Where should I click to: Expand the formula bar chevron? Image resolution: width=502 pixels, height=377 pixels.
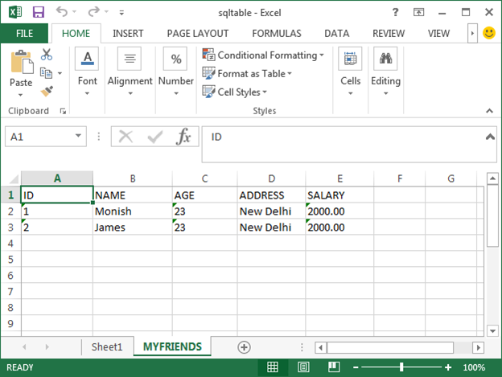pos(490,137)
